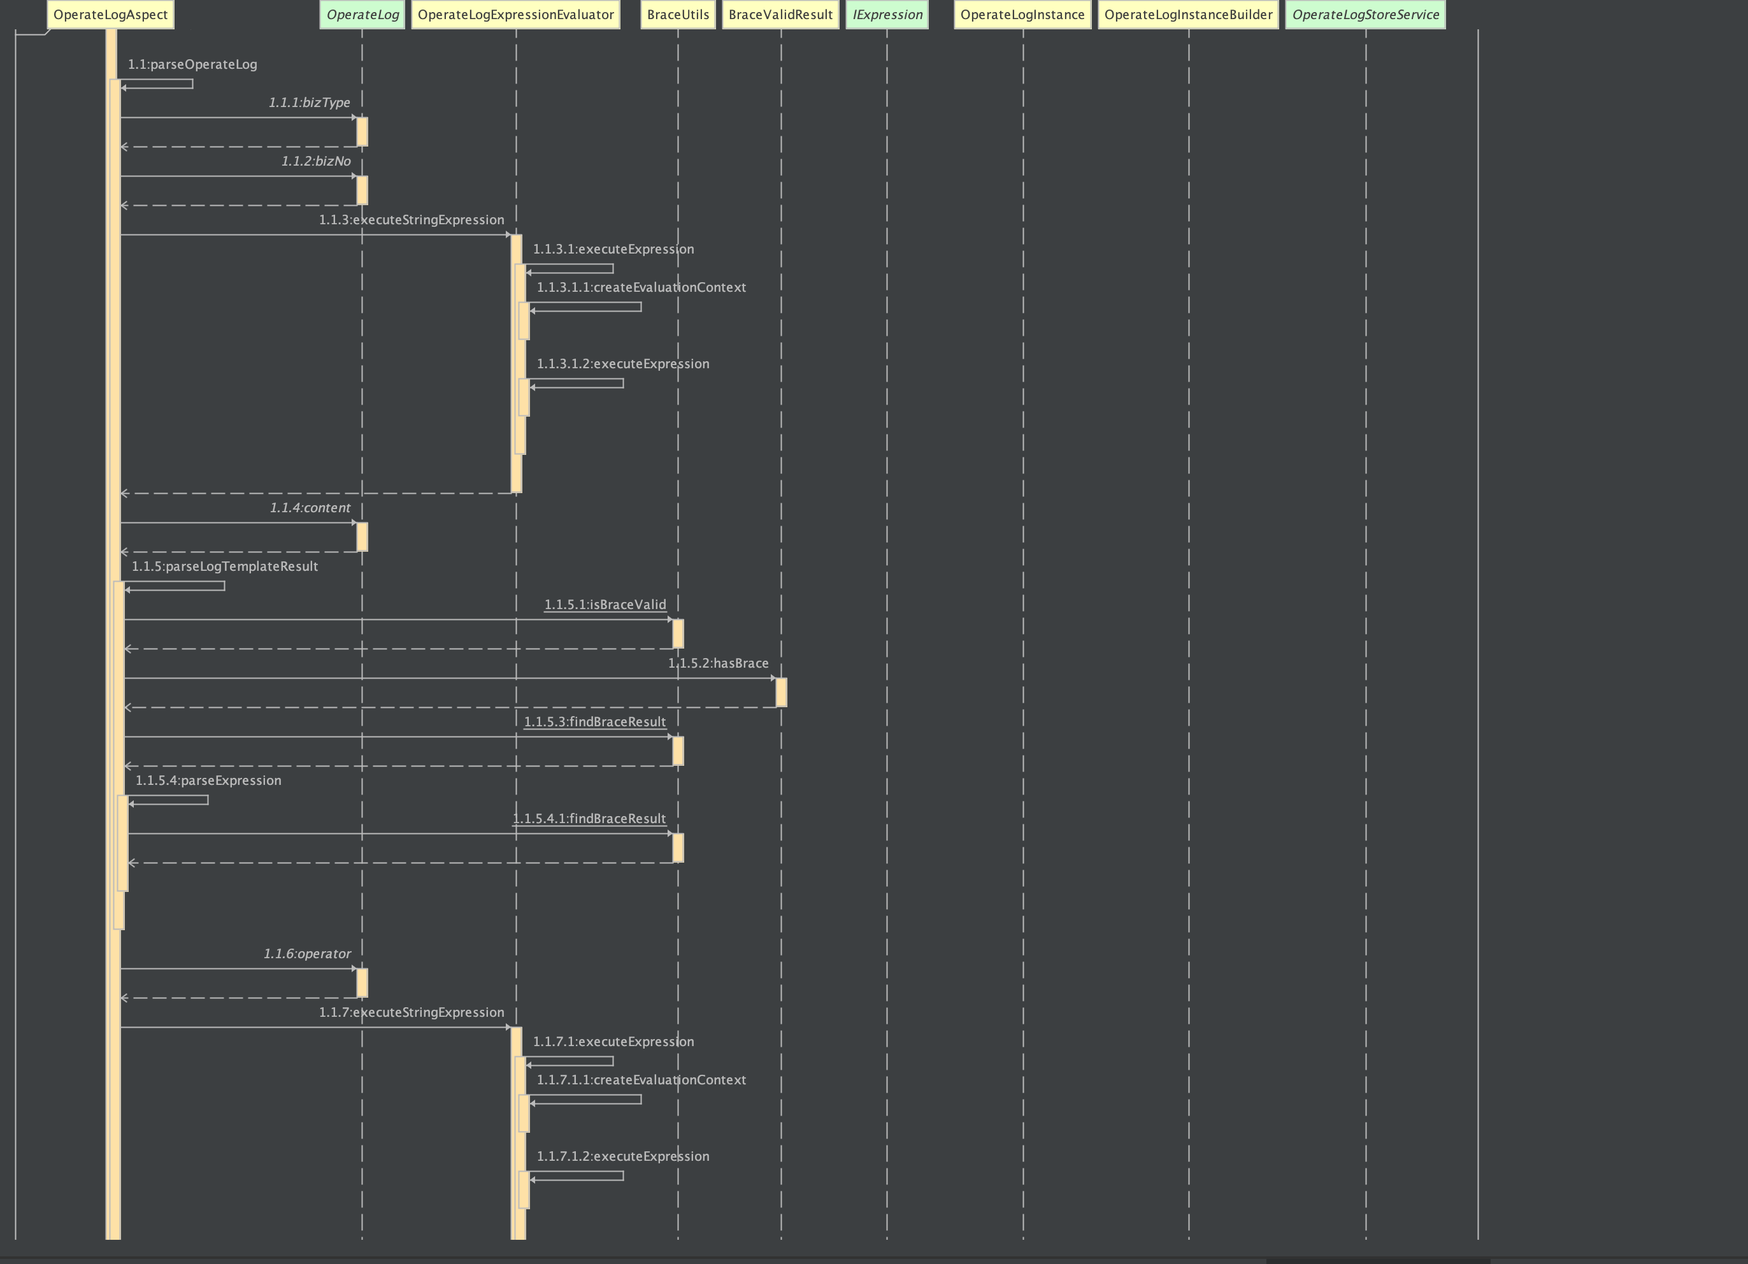Select the OperateLogExpressionEvaluator lifeline header

[515, 15]
